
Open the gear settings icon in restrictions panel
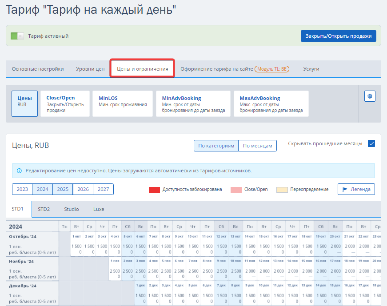[370, 96]
